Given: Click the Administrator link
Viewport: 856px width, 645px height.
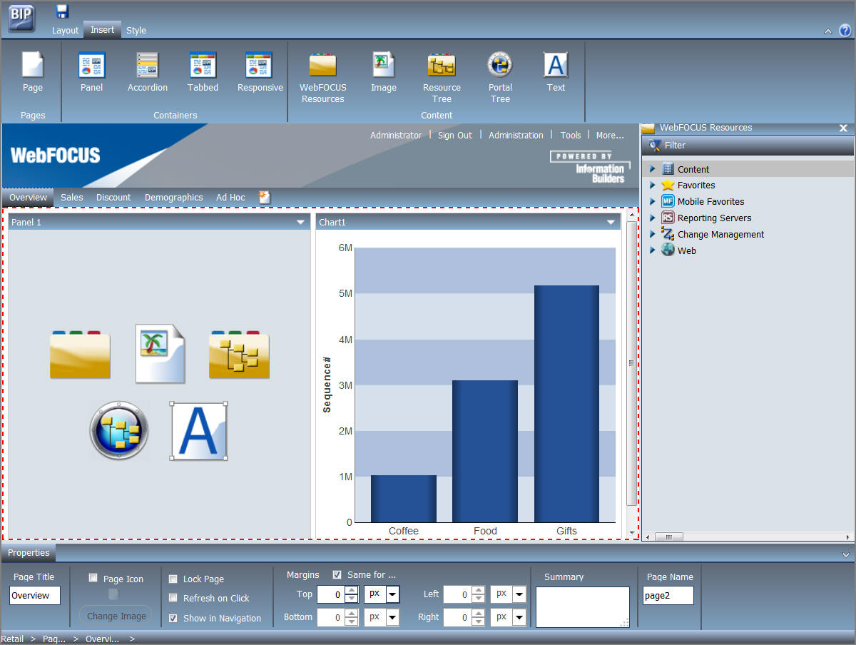Looking at the screenshot, I should [x=396, y=135].
